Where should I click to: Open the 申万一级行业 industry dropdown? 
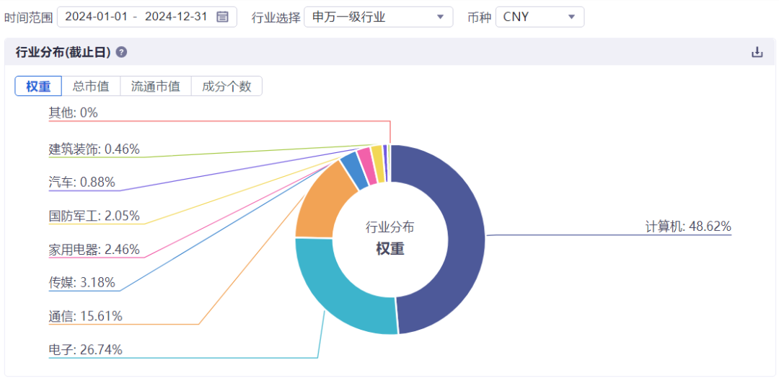click(x=378, y=17)
